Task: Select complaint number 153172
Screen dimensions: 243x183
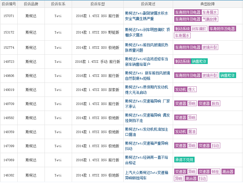Action: click(9, 32)
